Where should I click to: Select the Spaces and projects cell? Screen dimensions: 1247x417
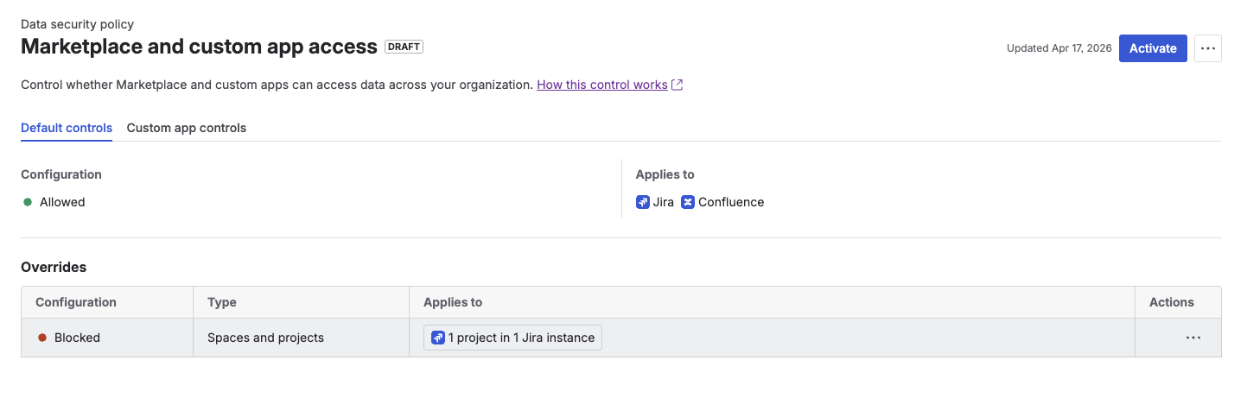pos(265,338)
